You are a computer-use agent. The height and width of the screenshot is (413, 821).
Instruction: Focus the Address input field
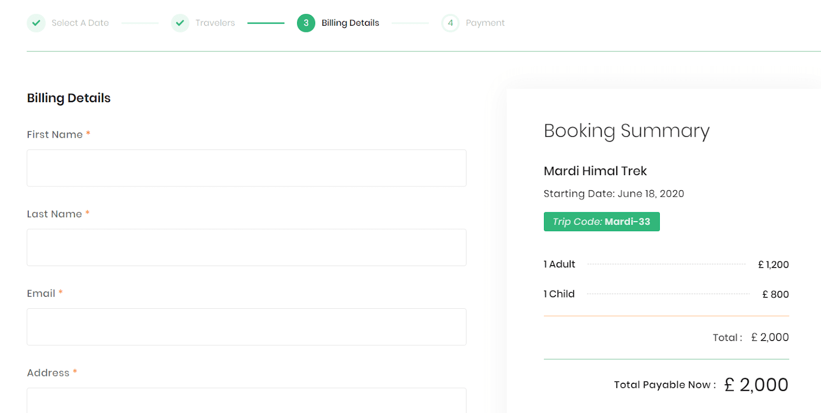[x=246, y=401]
